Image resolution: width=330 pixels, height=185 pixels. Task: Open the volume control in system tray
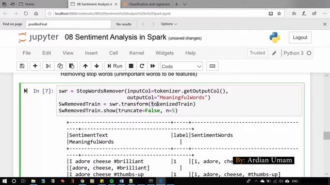tap(281, 181)
